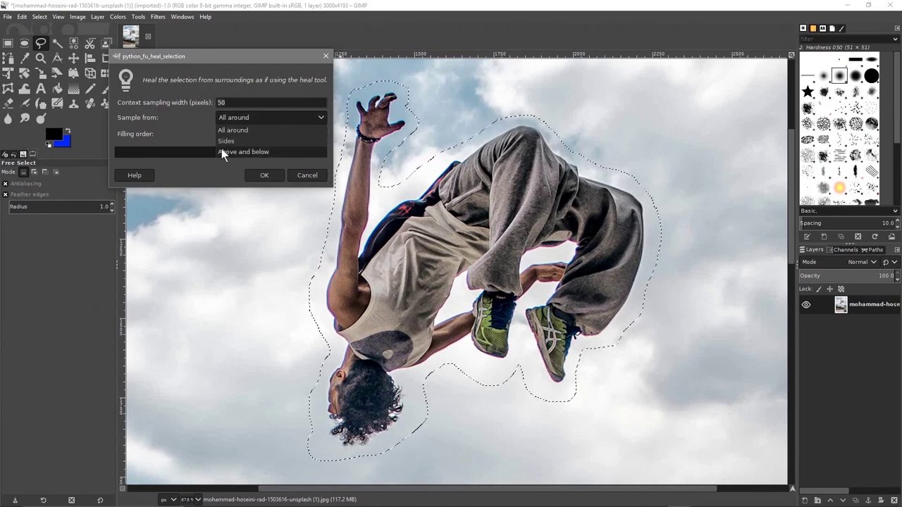Click the refresh brushes icon
This screenshot has height=507, width=902.
pos(875,237)
